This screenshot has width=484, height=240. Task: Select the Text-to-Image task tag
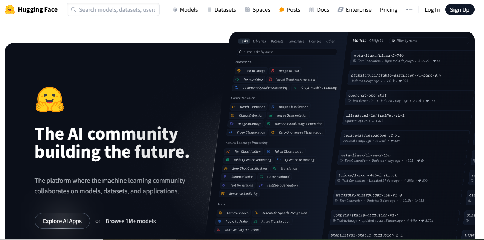[251, 71]
